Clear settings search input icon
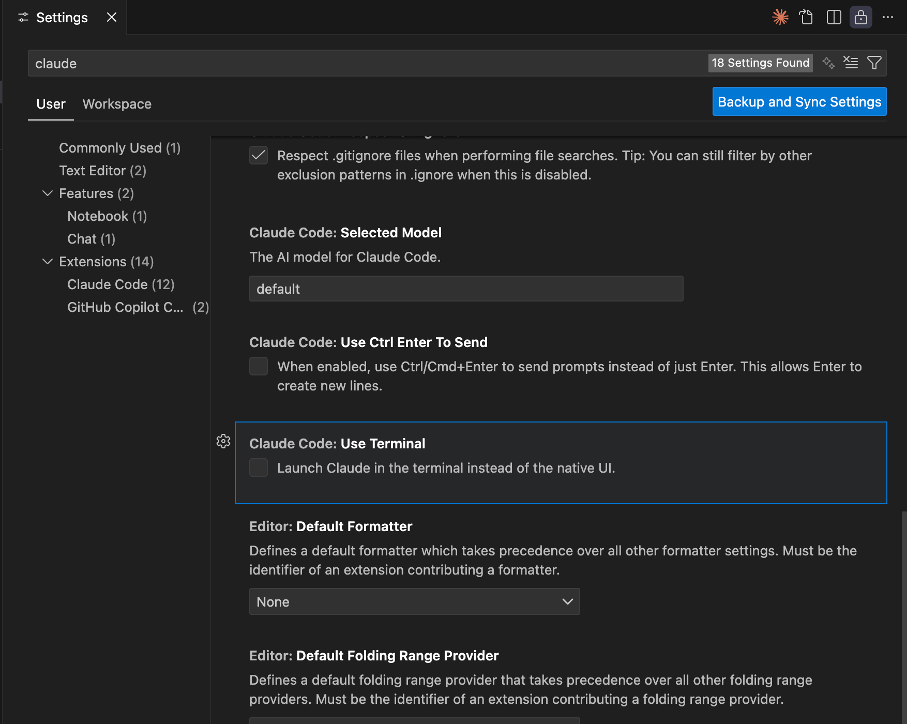Viewport: 907px width, 724px height. click(851, 63)
